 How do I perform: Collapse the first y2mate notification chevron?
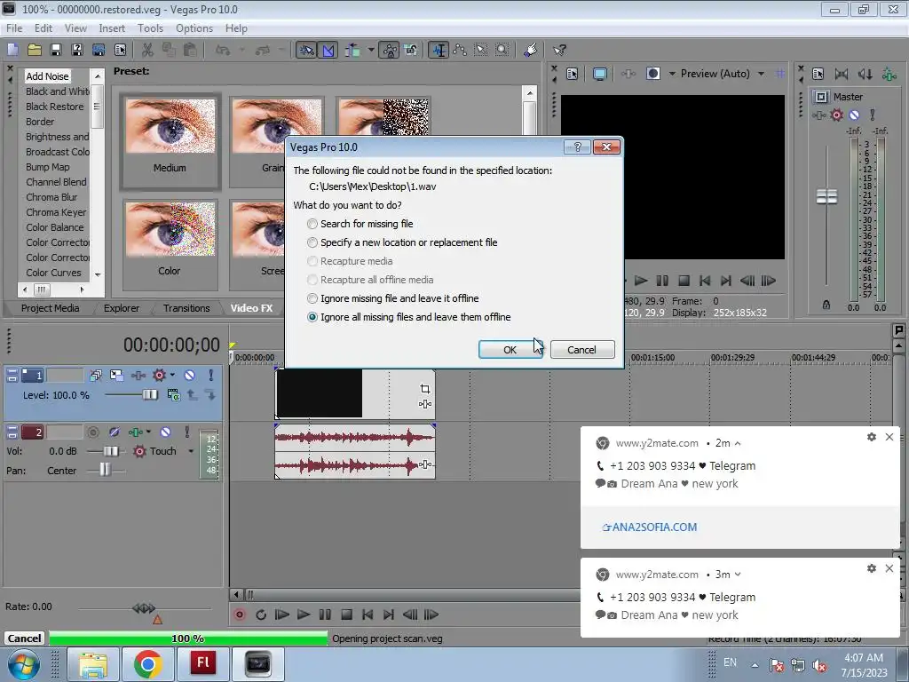[x=738, y=443]
